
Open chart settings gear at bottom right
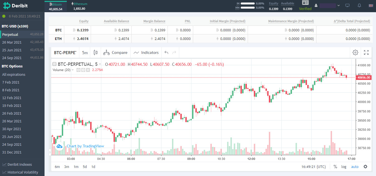(x=365, y=167)
